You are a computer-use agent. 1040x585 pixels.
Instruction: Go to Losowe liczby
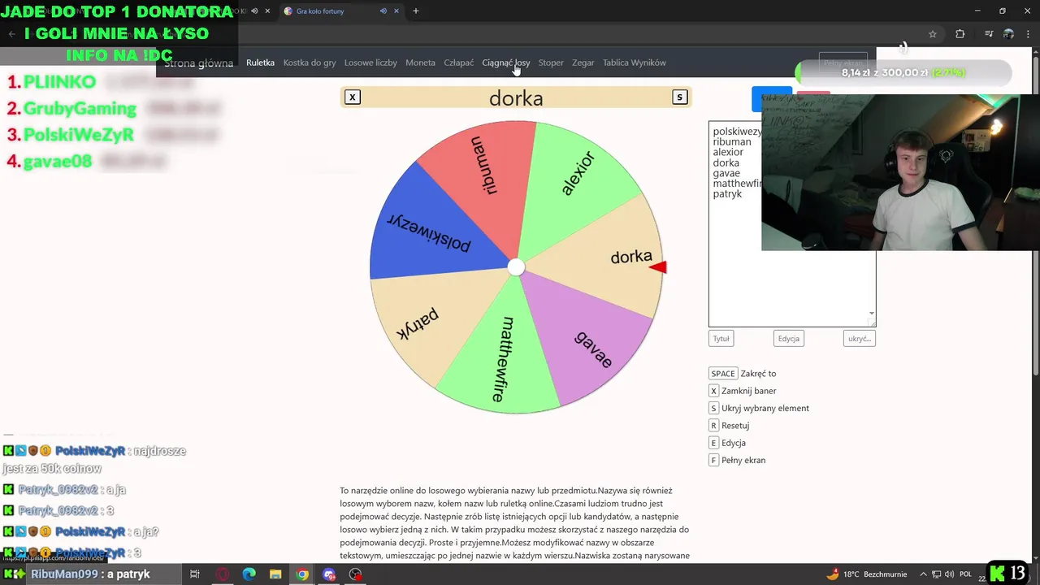(370, 63)
